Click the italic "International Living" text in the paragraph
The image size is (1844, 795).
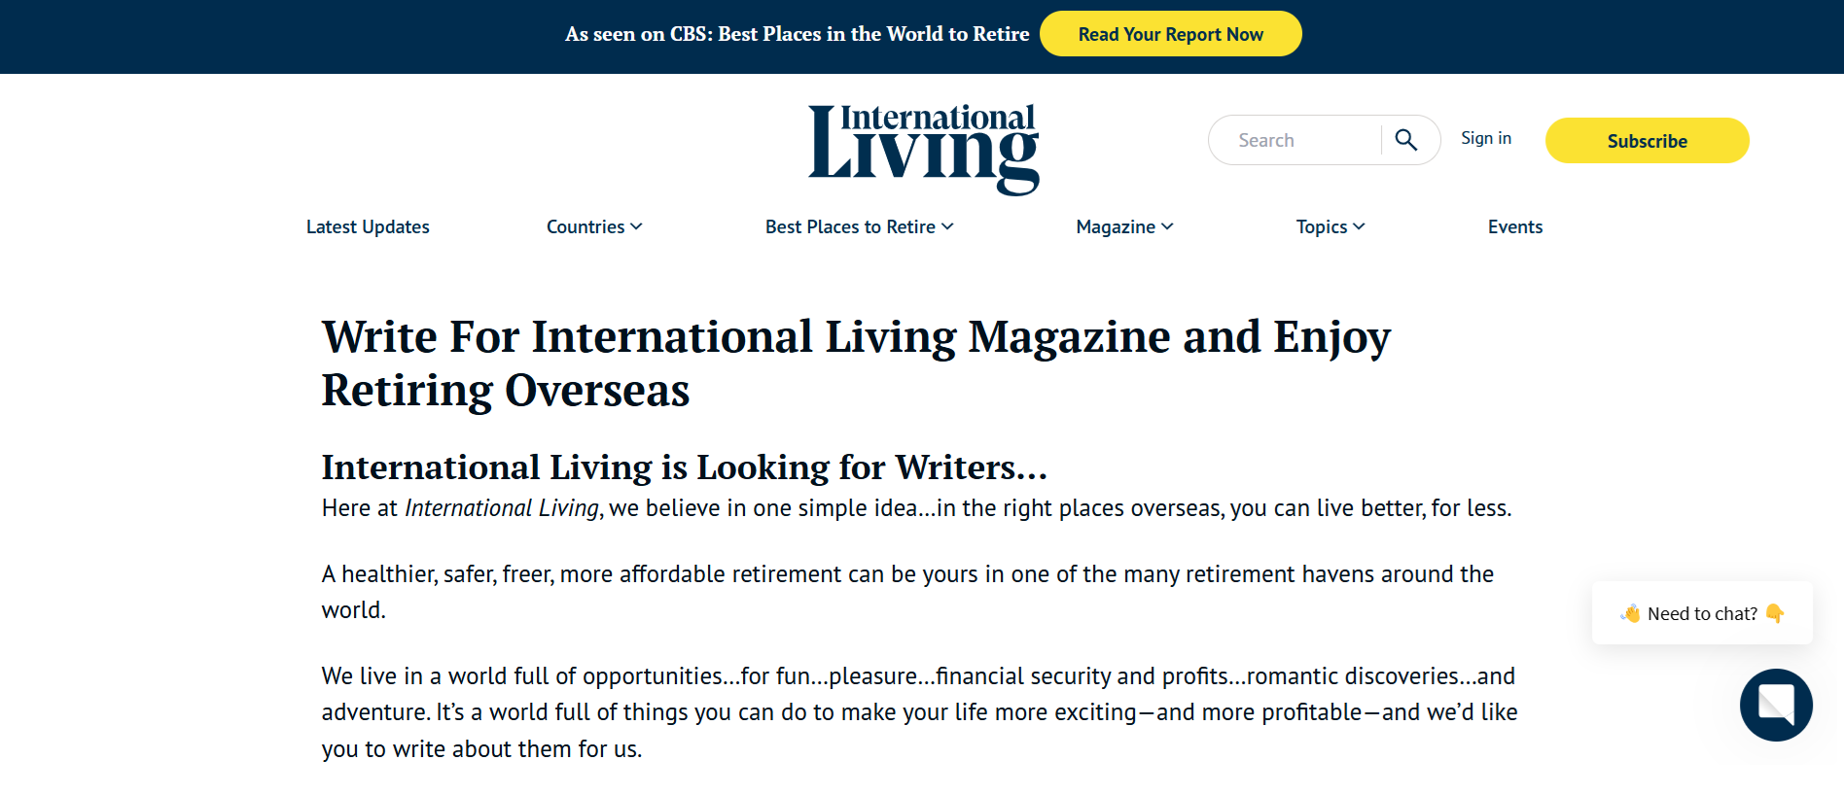pos(502,508)
